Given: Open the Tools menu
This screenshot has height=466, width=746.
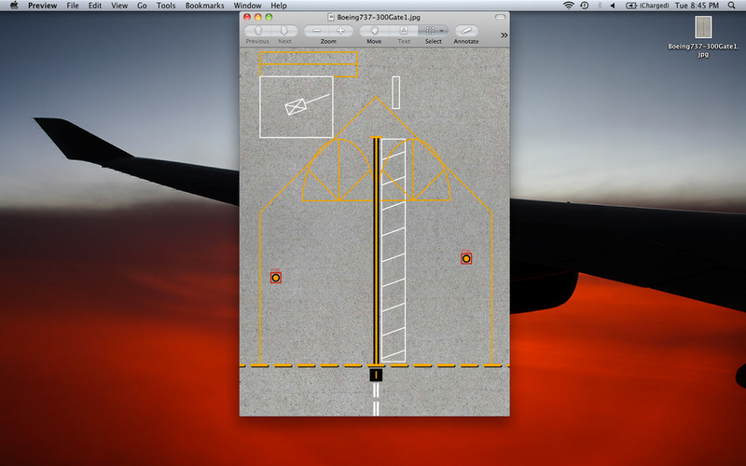Looking at the screenshot, I should [166, 6].
